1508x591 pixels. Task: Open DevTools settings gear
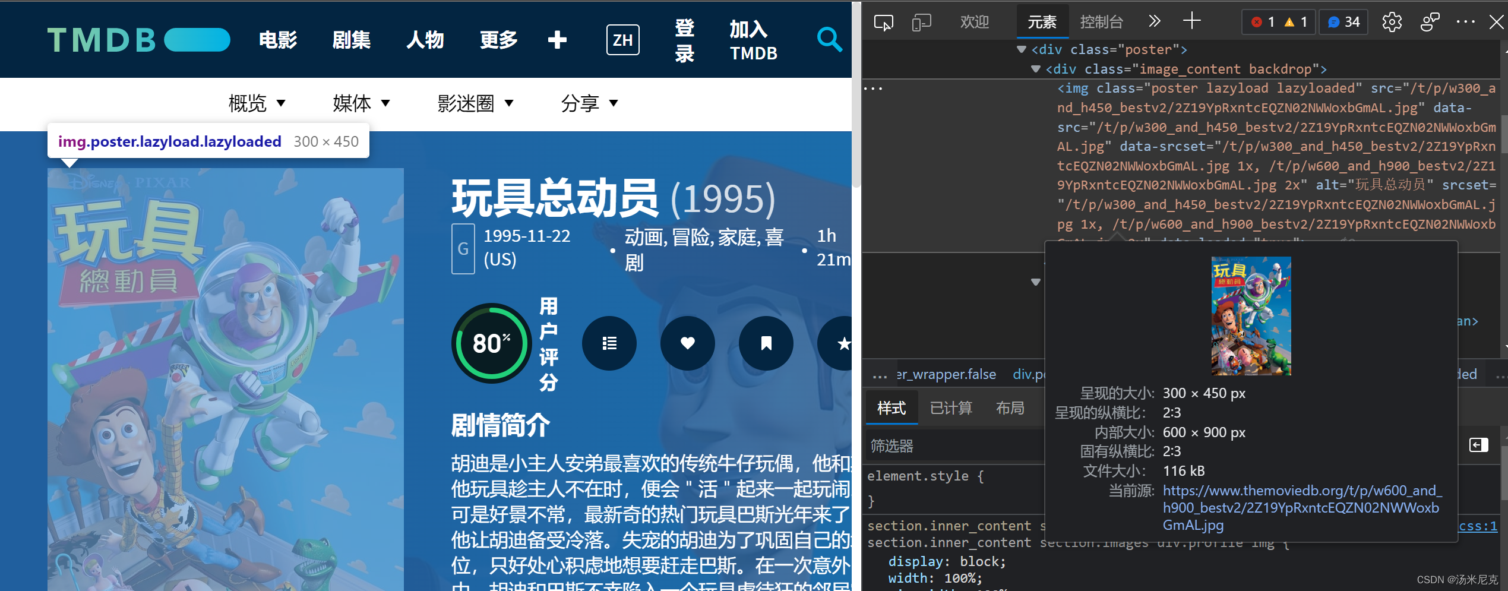(1392, 23)
